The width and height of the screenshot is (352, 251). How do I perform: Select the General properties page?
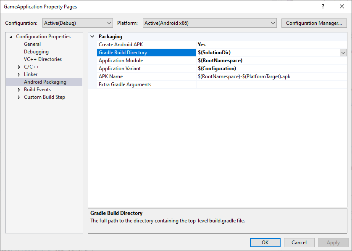pos(32,44)
